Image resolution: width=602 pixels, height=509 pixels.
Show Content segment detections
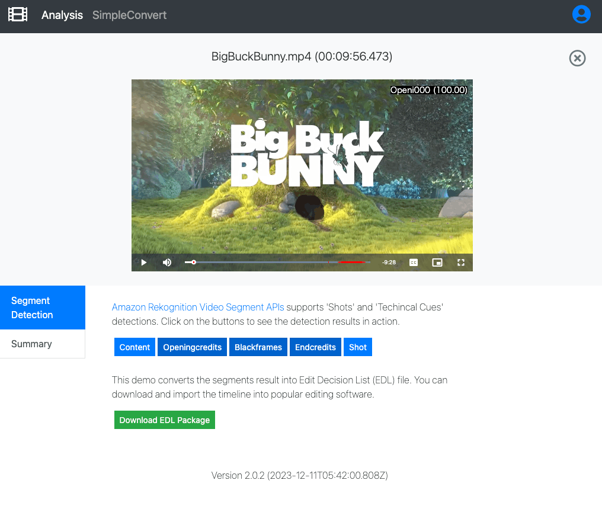pyautogui.click(x=135, y=347)
